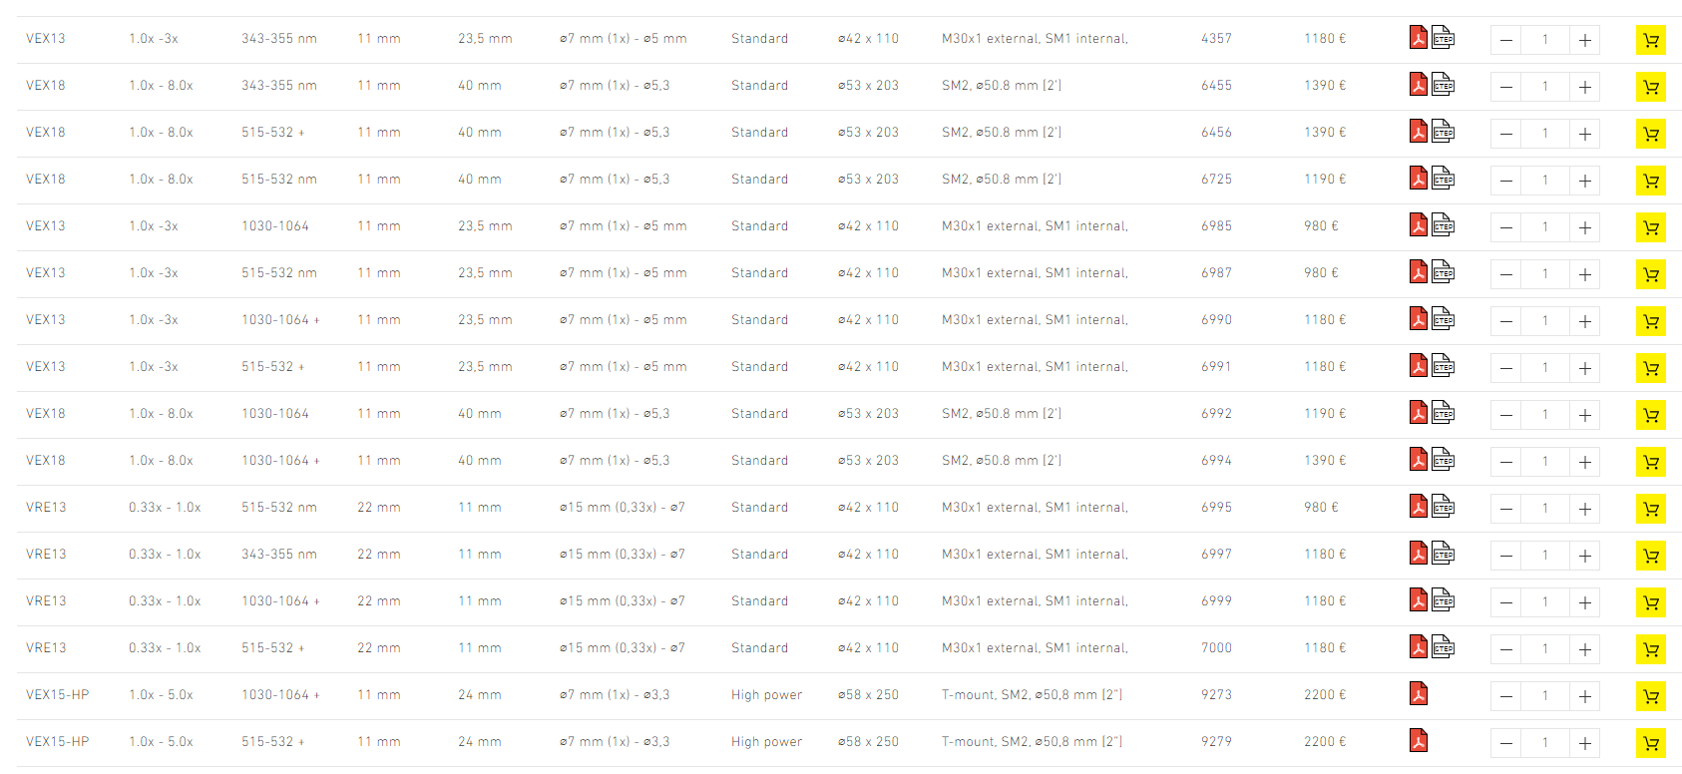This screenshot has width=1682, height=774.
Task: Decrease quantity for product ID 6999
Action: click(1506, 602)
